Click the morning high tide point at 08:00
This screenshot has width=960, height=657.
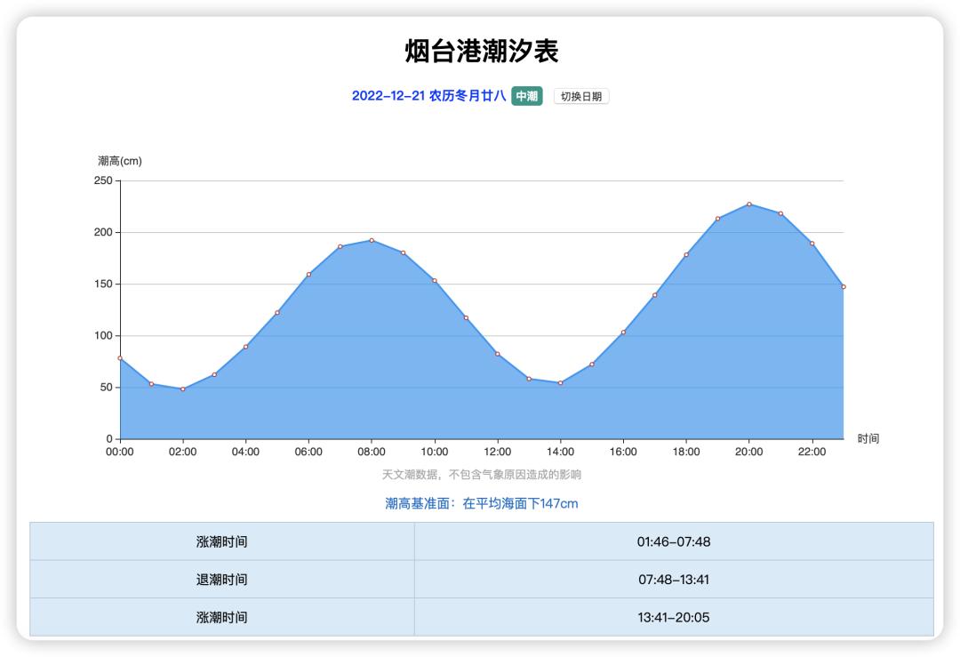pyautogui.click(x=372, y=240)
